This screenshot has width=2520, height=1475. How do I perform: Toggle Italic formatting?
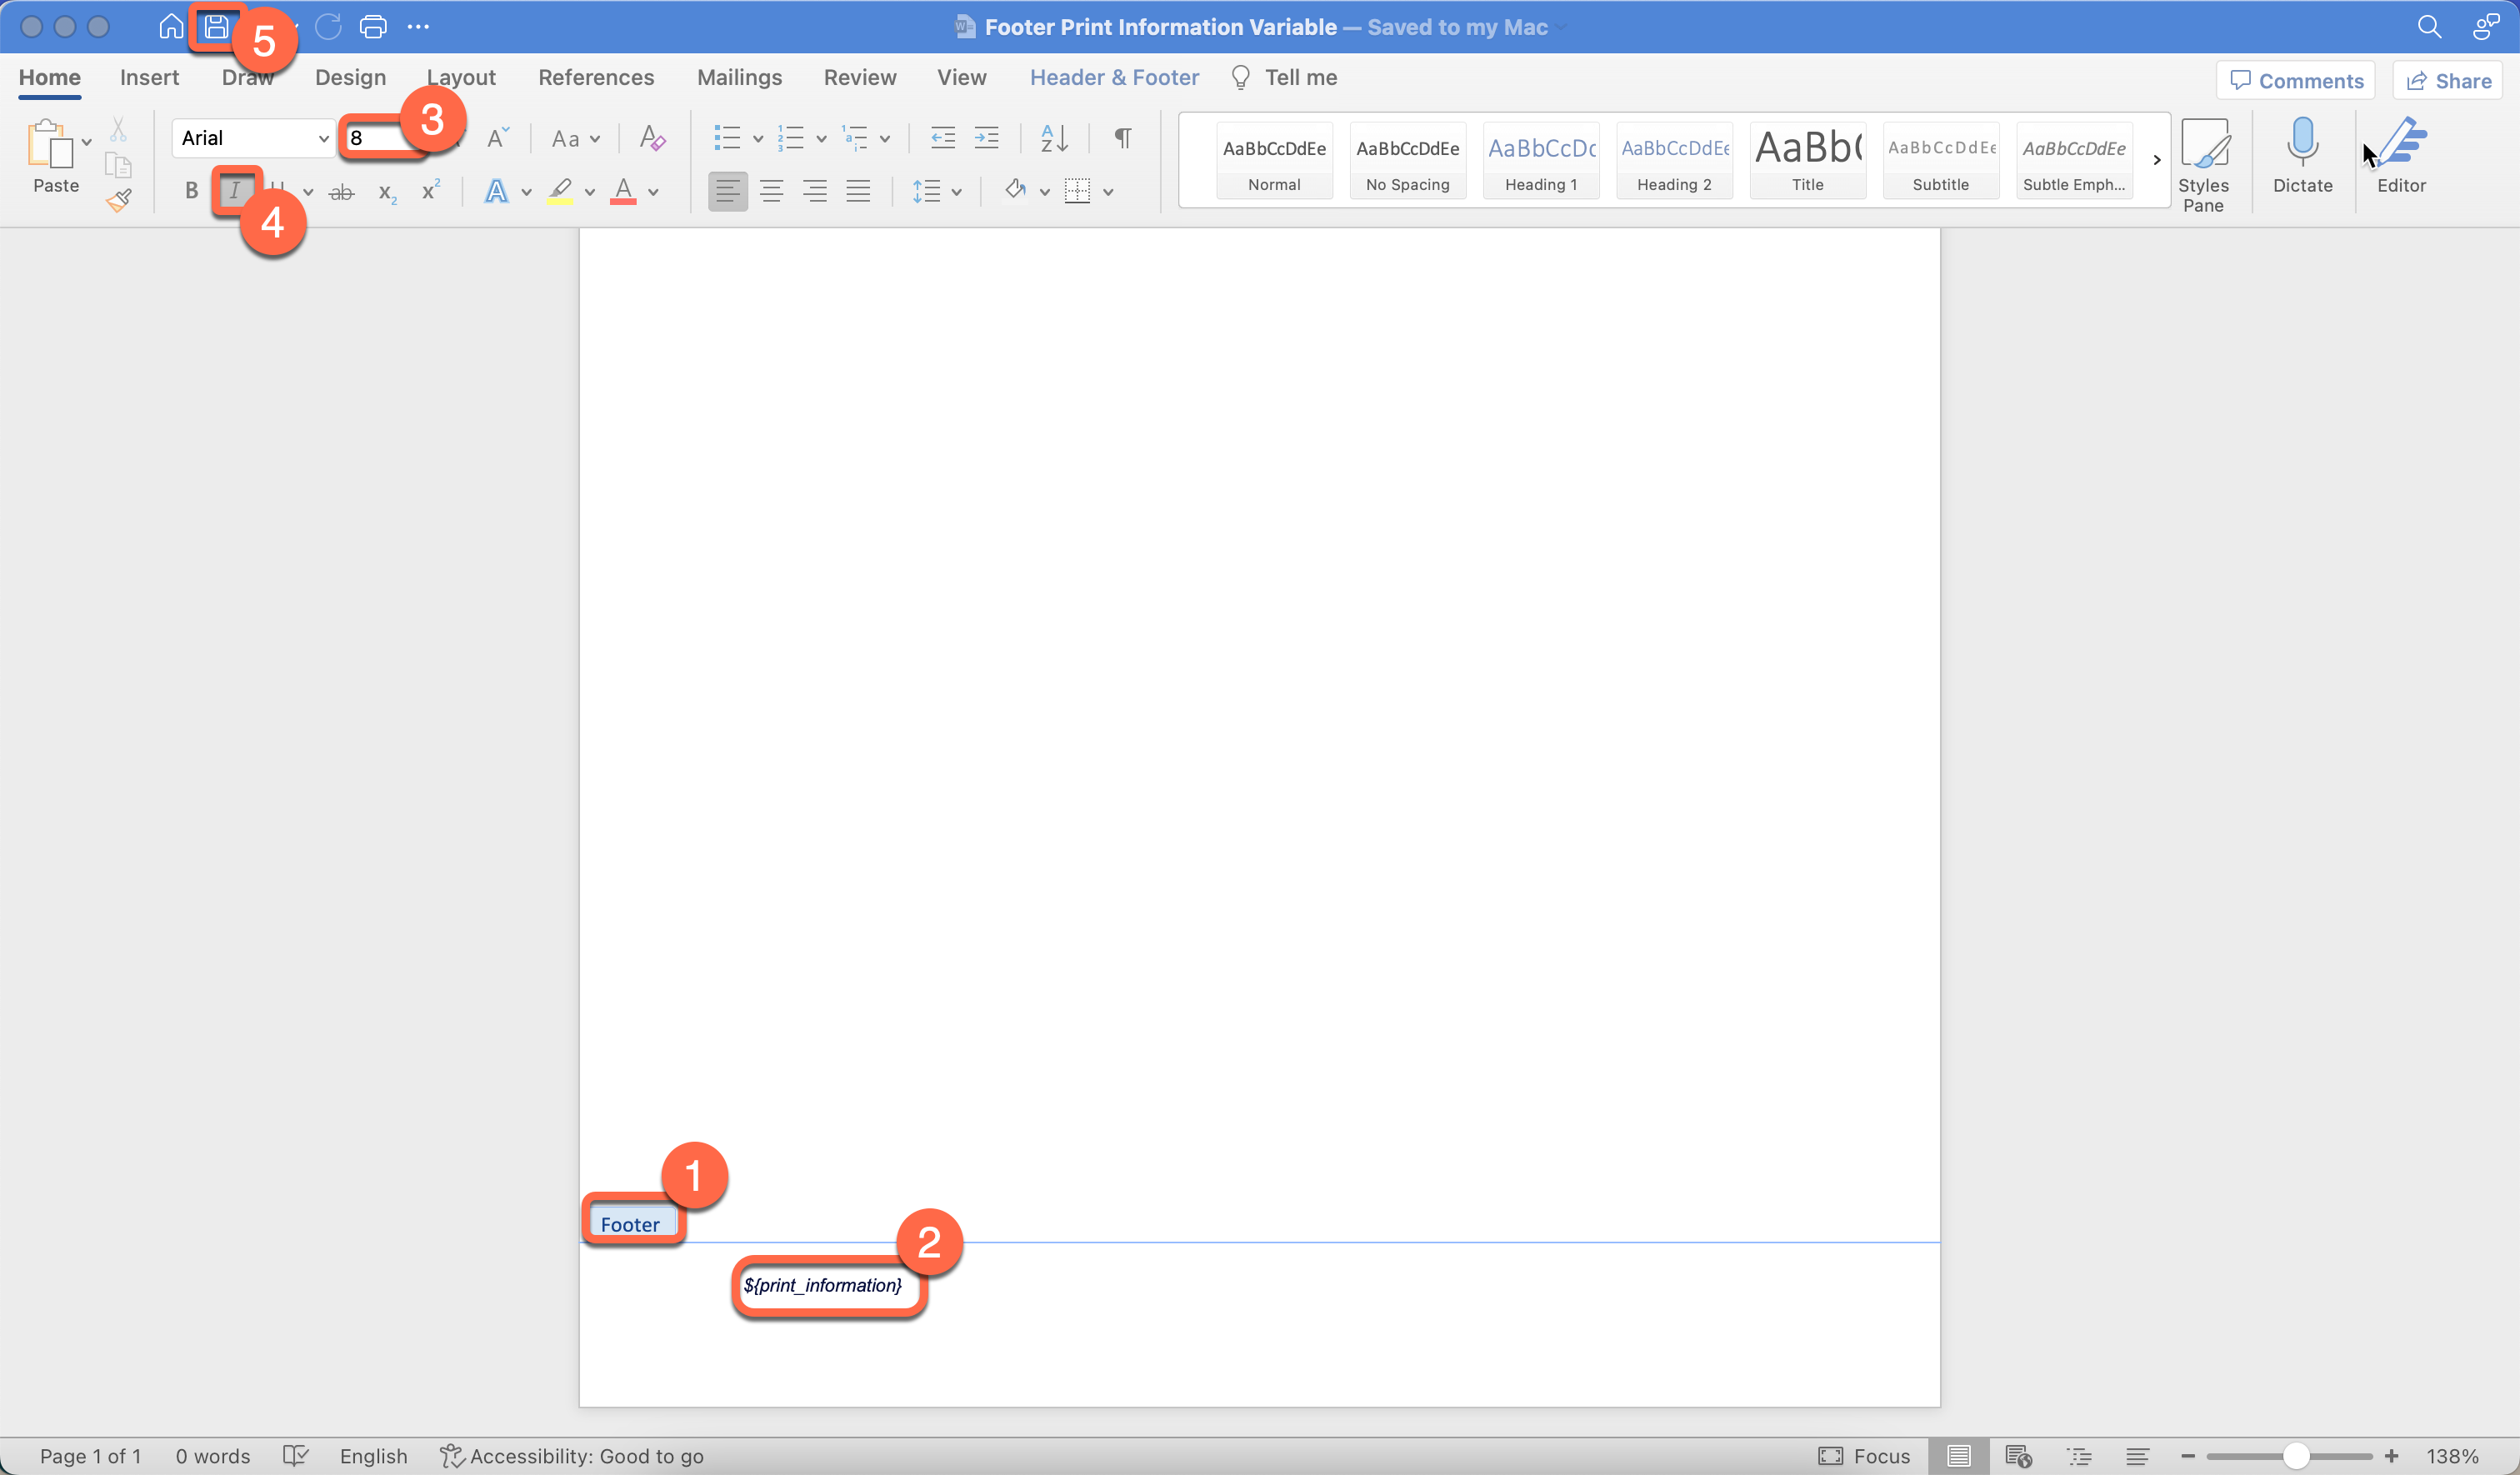pos(235,191)
